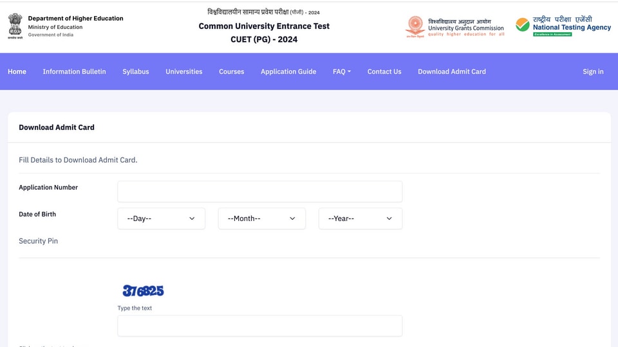Image resolution: width=618 pixels, height=347 pixels.
Task: Open the Information Bulletin page
Action: click(x=75, y=71)
